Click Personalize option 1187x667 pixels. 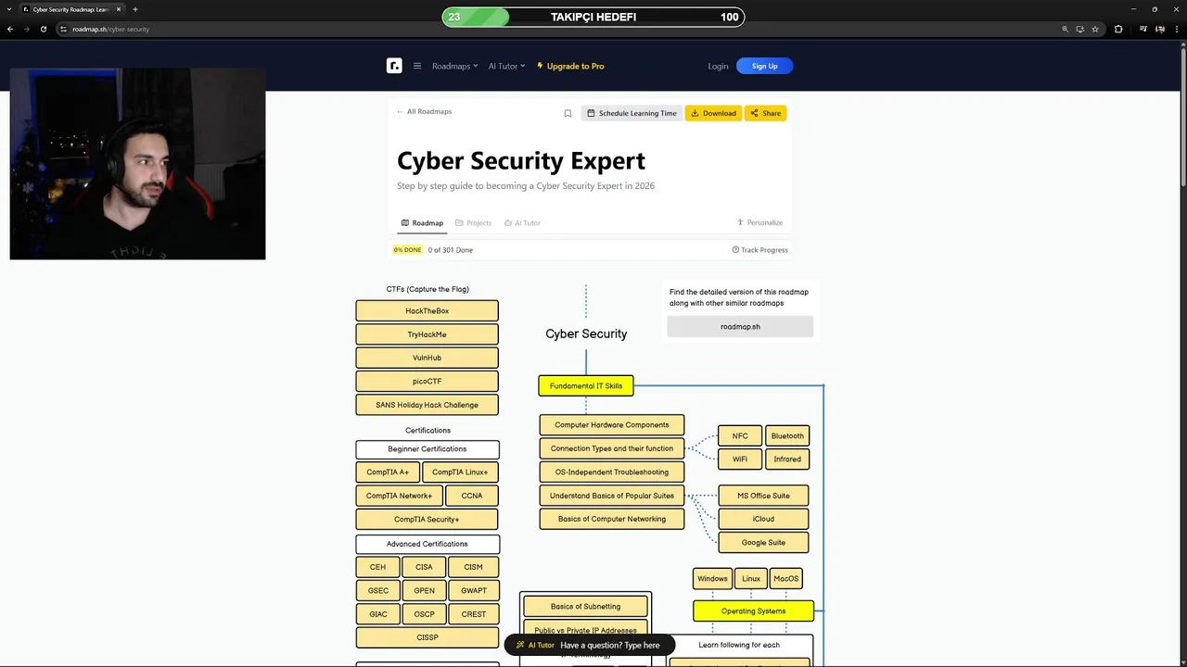point(759,222)
